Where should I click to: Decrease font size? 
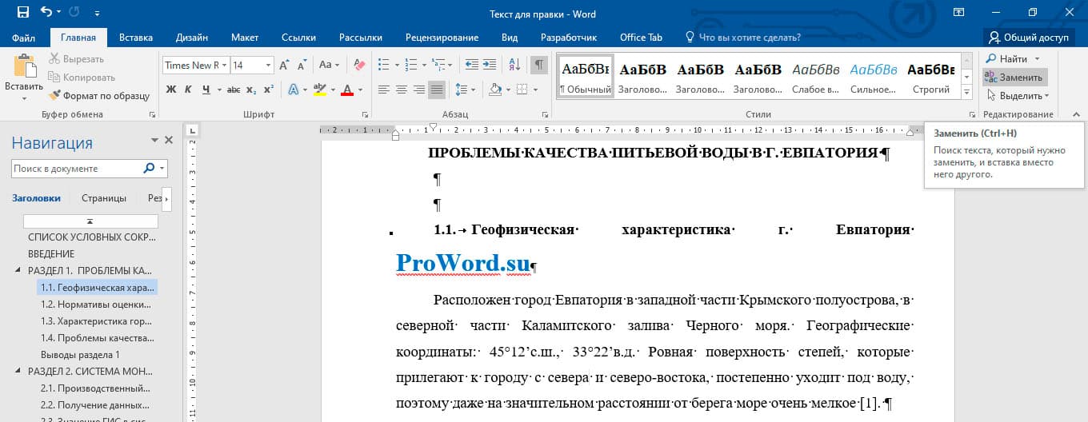click(301, 65)
